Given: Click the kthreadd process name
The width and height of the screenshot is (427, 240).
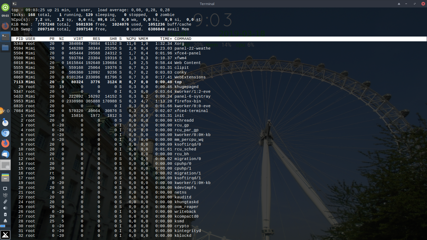Looking at the screenshot, I should [184, 121].
